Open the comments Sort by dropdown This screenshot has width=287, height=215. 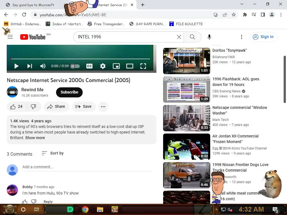53,153
